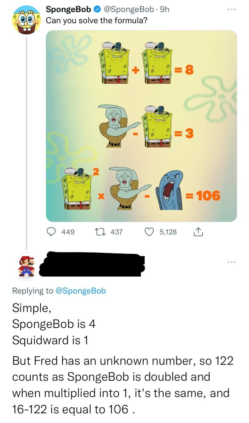Click the blue verified badge
Viewport: 249px width, 423px height.
pyautogui.click(x=97, y=10)
